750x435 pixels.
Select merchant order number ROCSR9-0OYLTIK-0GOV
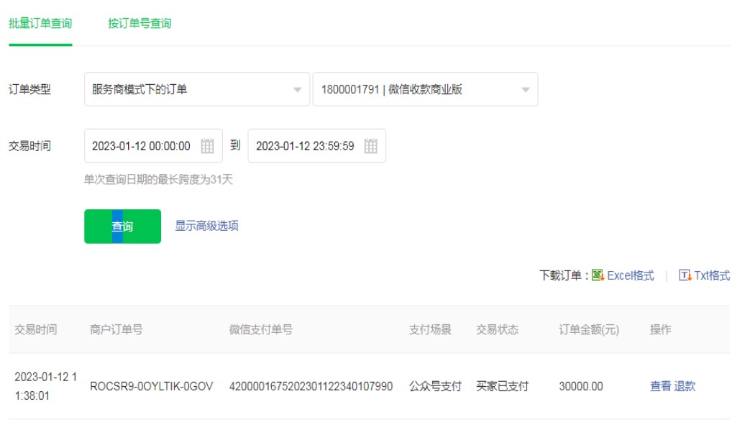pos(151,386)
